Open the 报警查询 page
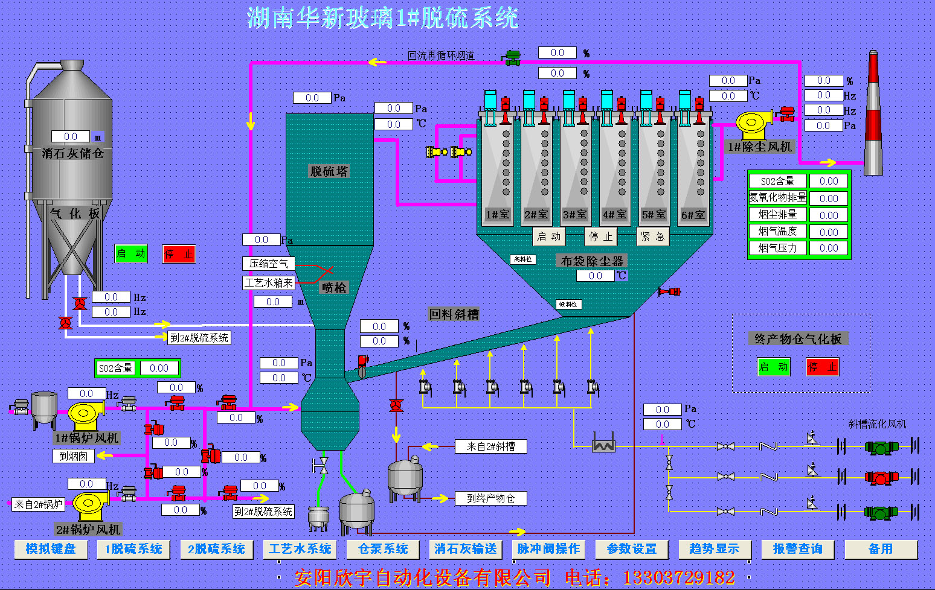The width and height of the screenshot is (935, 590). 797,549
